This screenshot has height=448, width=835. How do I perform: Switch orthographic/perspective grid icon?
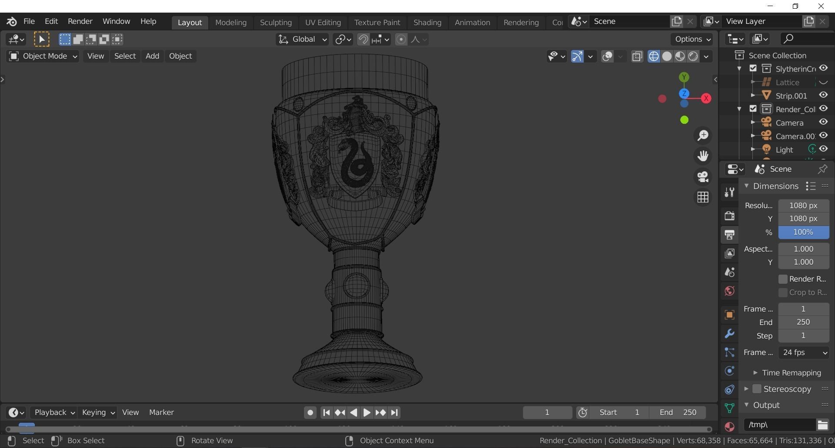[x=703, y=197]
